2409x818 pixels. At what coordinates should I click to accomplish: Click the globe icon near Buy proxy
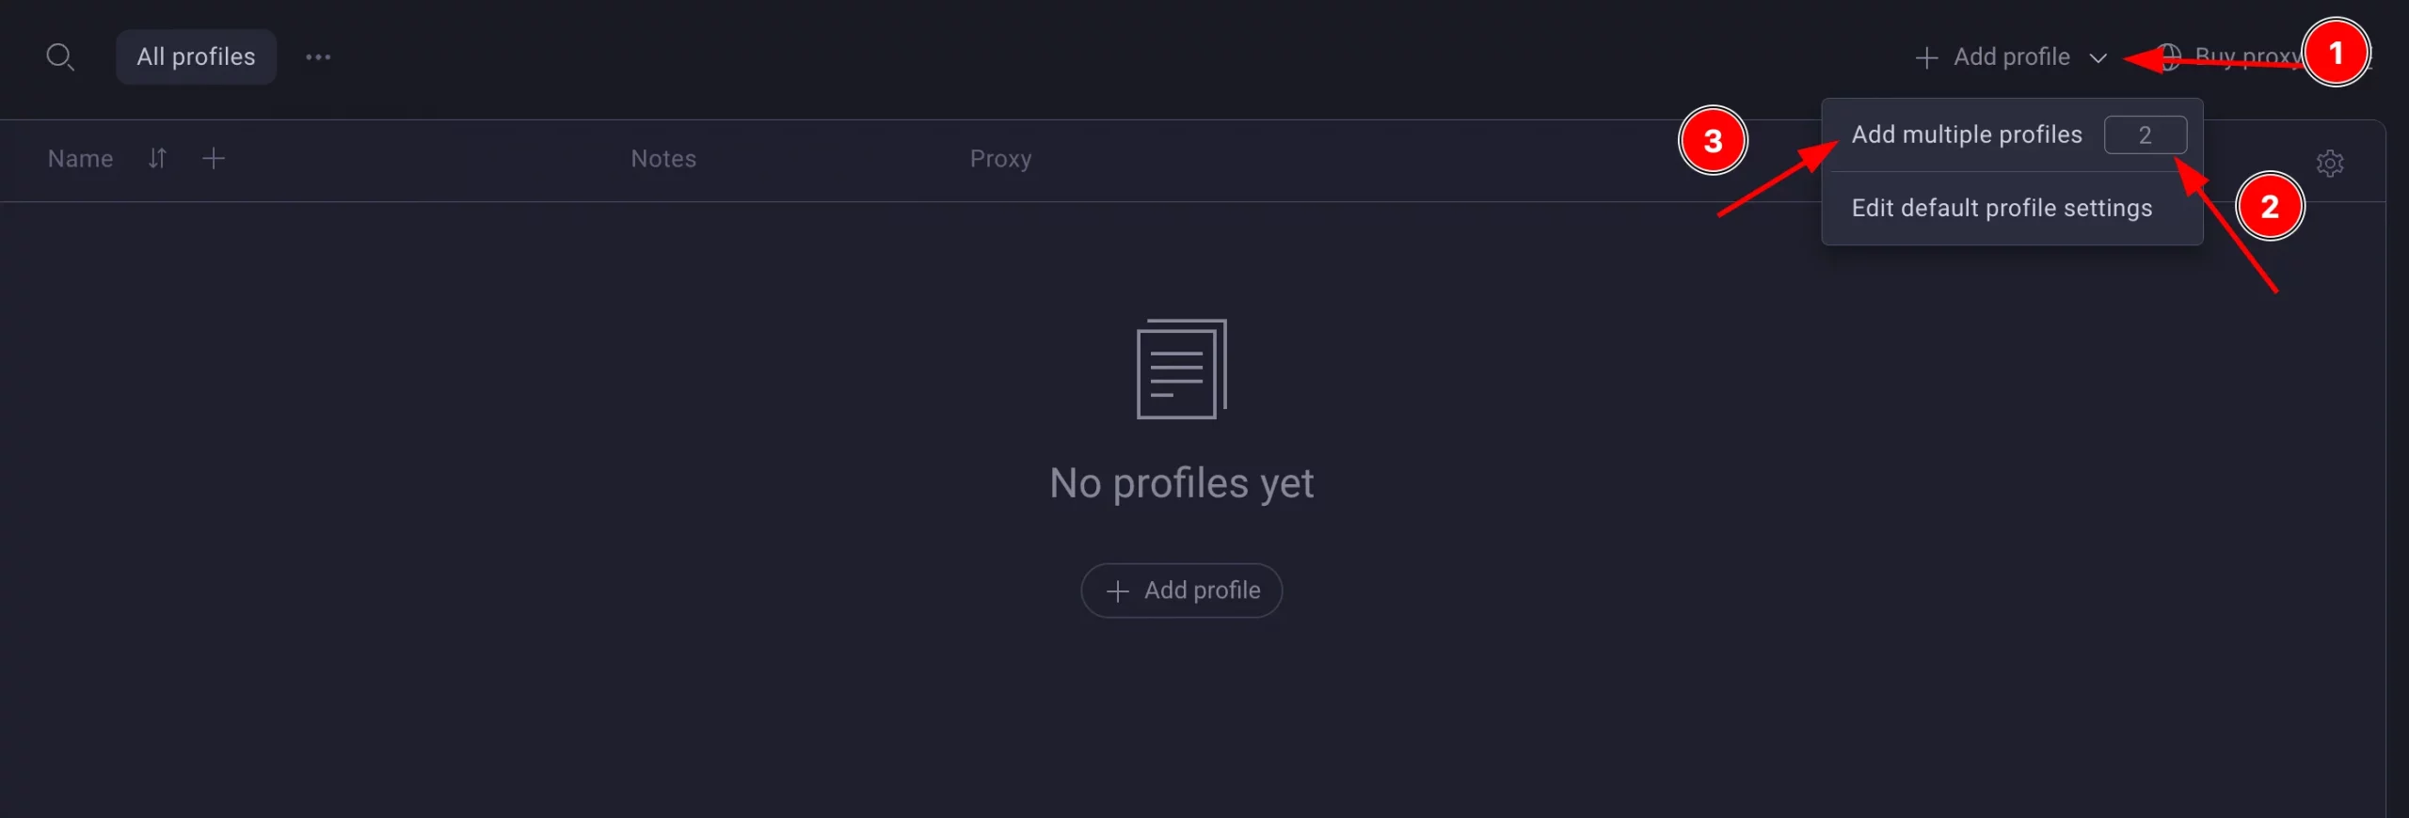pos(2168,57)
